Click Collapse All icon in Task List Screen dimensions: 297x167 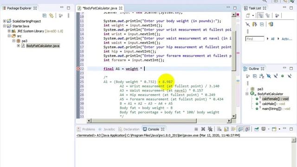[x=262, y=24]
